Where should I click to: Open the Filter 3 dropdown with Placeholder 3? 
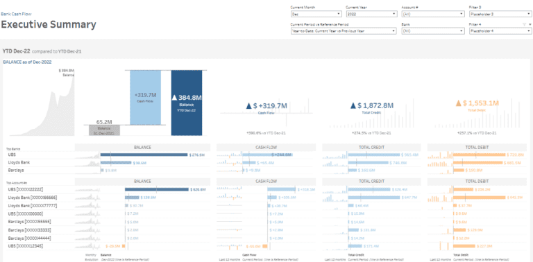tap(500, 14)
